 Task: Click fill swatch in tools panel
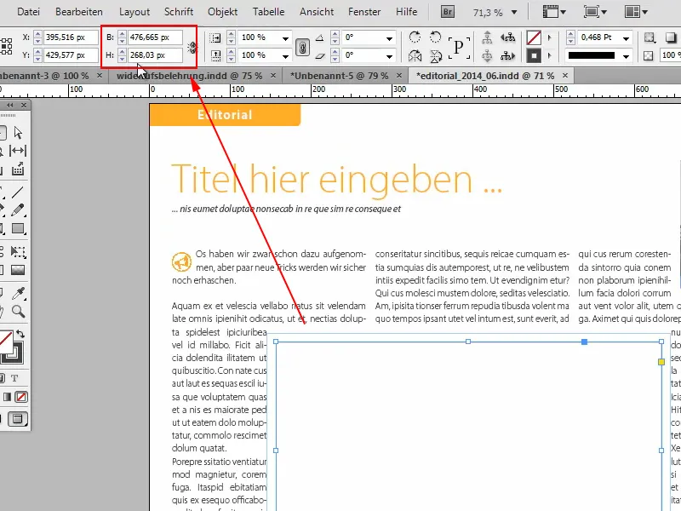click(5, 342)
